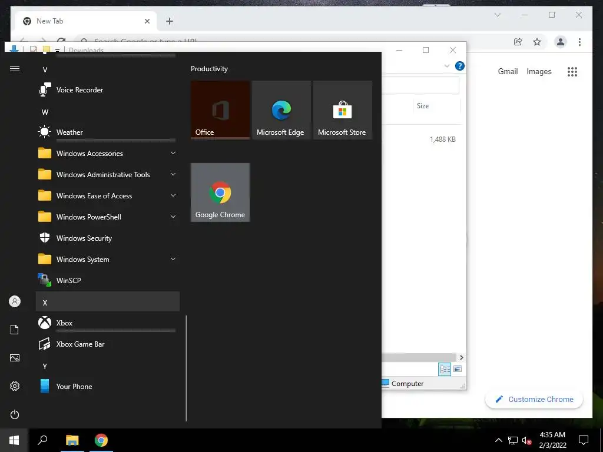603x452 pixels.
Task: Jump via letter Y header
Action: point(108,366)
